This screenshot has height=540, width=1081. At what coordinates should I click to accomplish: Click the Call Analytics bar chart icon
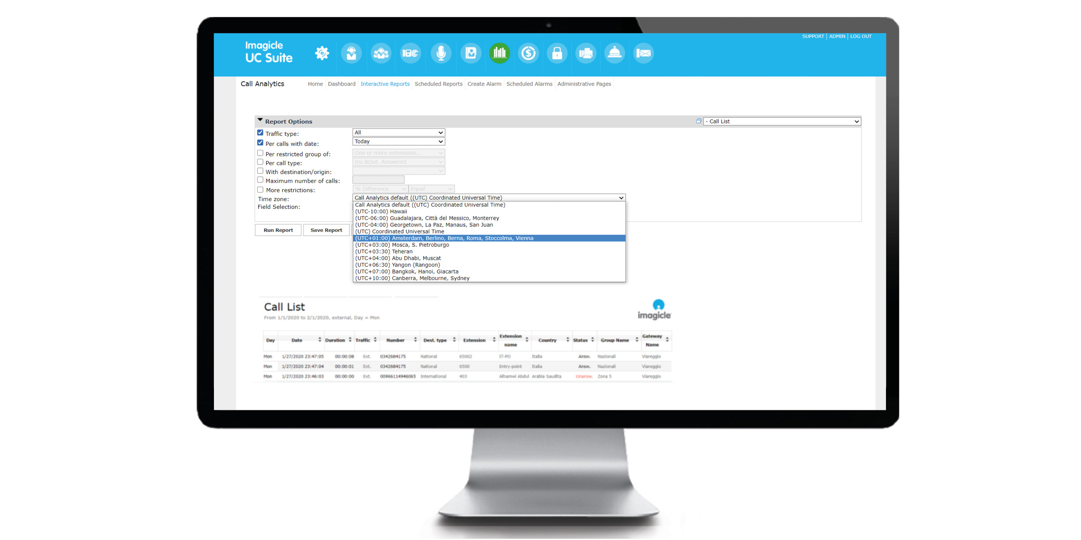tap(499, 53)
